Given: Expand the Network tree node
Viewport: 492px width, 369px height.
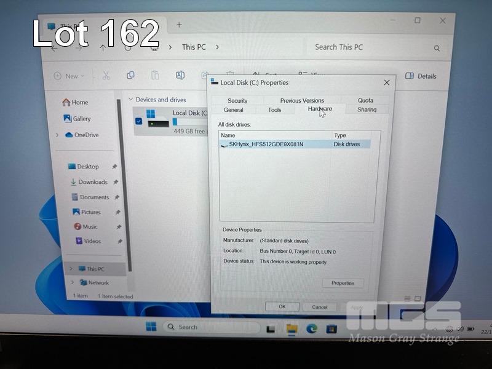Looking at the screenshot, I should tap(72, 283).
